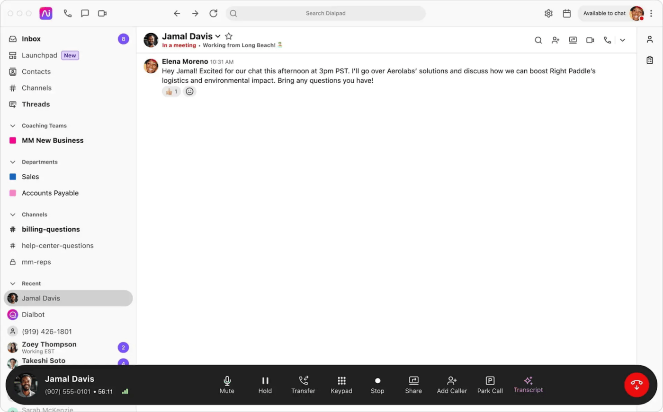Open Zoey Thompson conversation
The height and width of the screenshot is (412, 663).
68,347
